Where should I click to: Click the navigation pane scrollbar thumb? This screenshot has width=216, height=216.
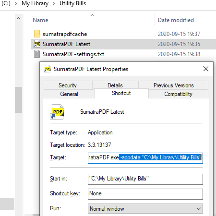pyautogui.click(x=19, y=100)
